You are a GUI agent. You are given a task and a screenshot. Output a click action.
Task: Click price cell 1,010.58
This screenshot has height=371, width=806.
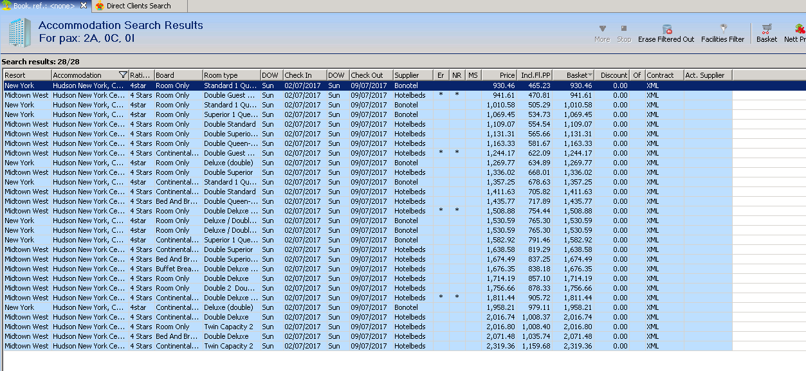500,105
